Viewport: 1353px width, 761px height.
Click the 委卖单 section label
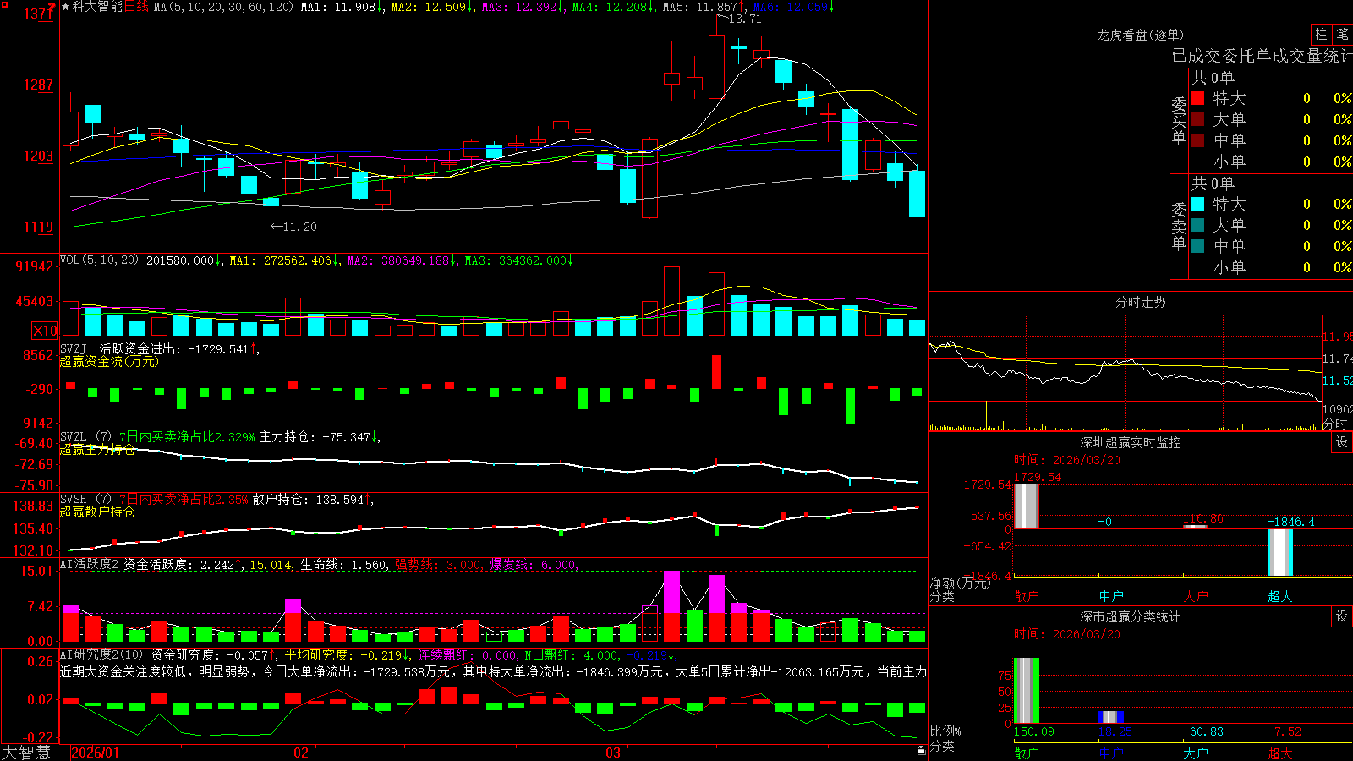point(1179,226)
